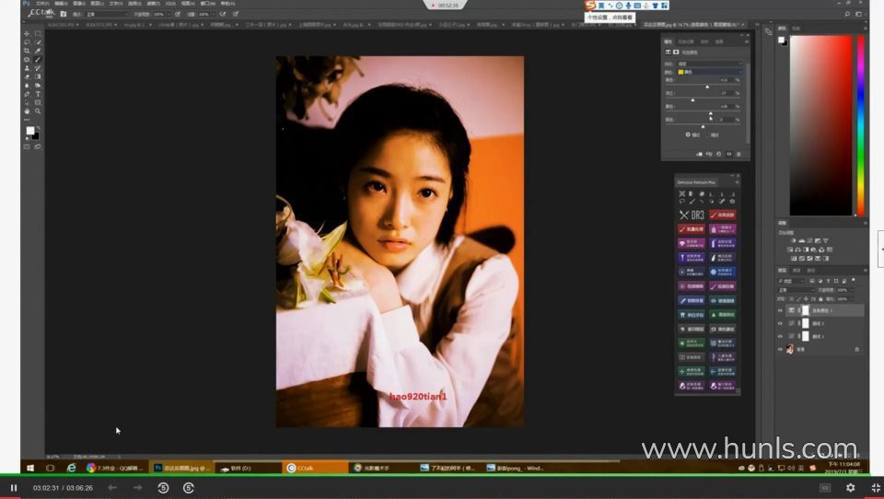This screenshot has width=884, height=499.
Task: Click the red retouch button beside DR3
Action: (x=723, y=215)
